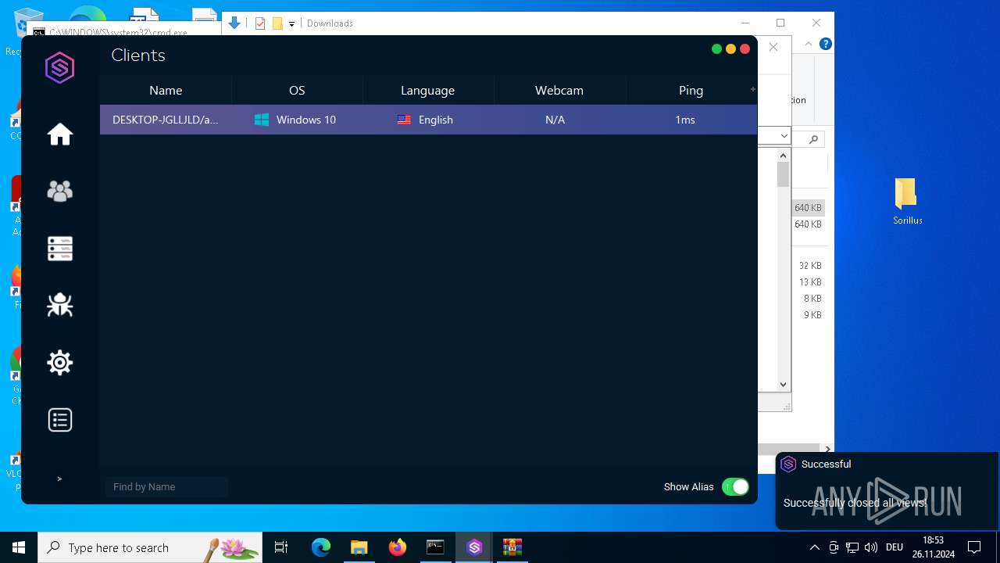
Task: Select the 13 KB file size entry
Action: 810,282
